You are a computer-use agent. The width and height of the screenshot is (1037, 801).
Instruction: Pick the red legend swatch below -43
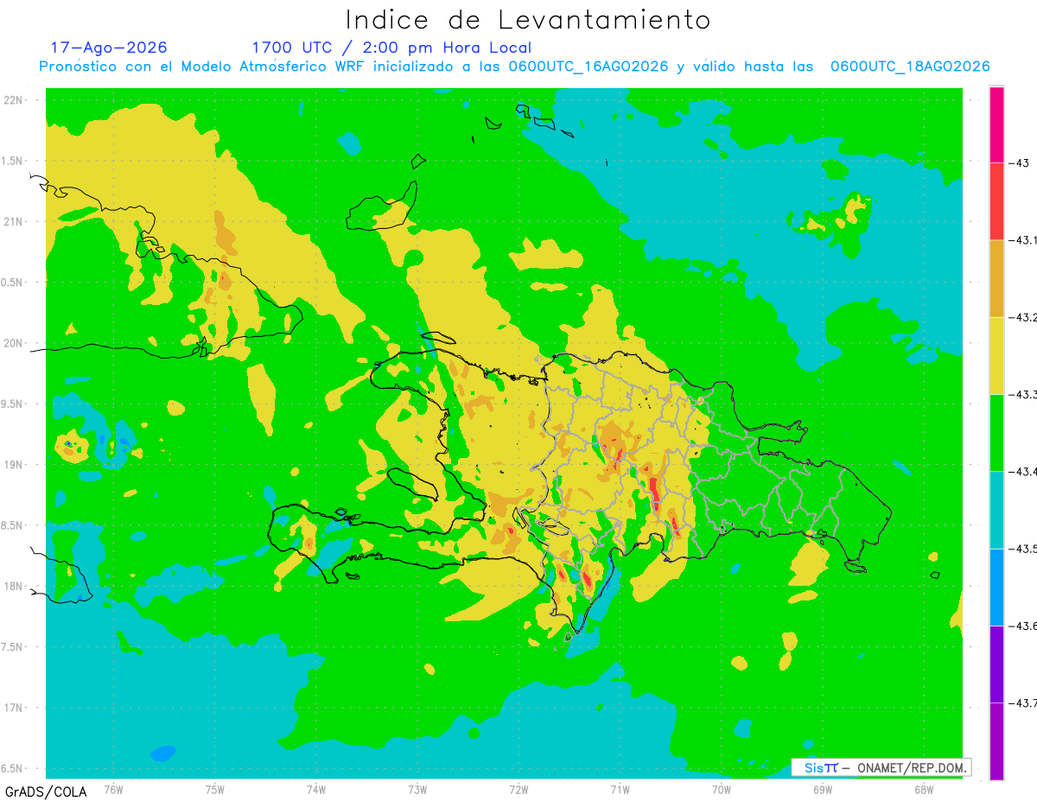click(996, 201)
